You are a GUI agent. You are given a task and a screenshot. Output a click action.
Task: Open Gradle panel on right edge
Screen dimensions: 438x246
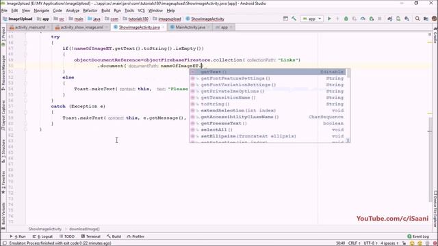tap(435, 36)
